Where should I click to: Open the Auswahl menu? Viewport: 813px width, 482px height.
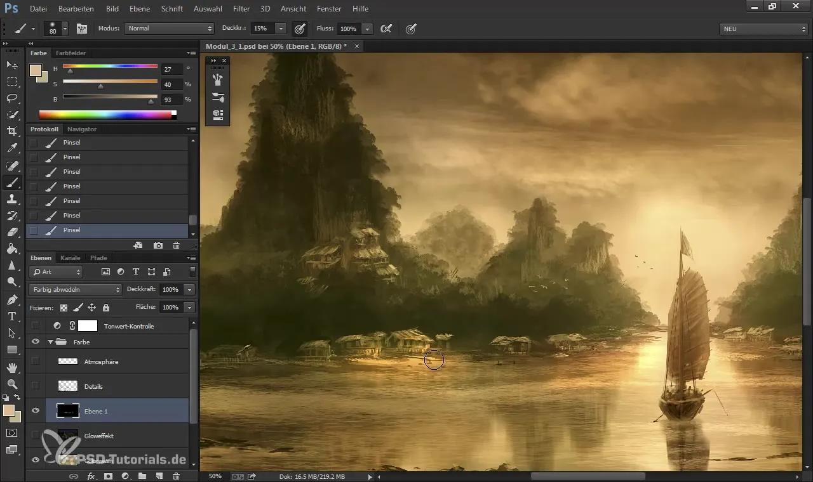[208, 9]
